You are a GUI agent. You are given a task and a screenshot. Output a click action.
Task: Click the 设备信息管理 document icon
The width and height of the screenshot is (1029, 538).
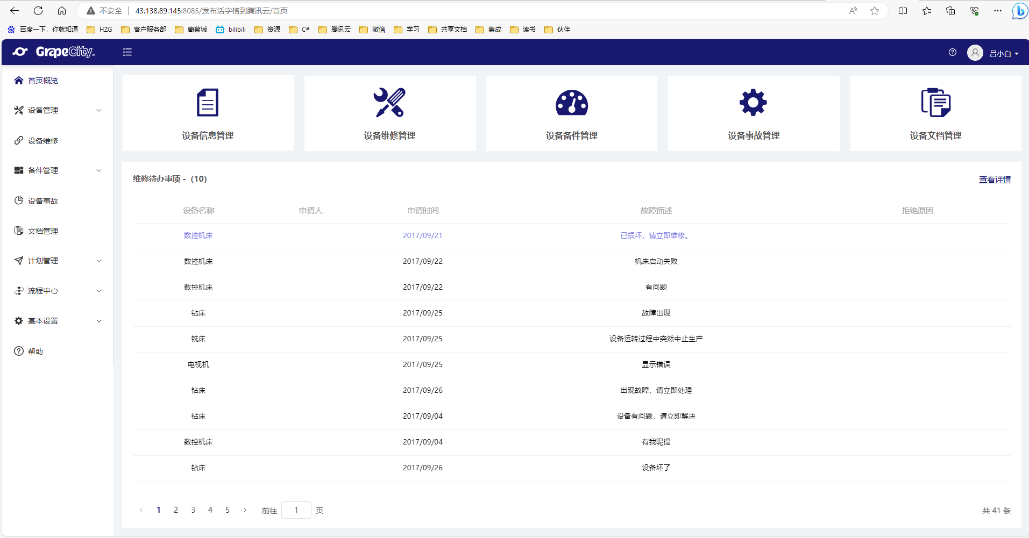(x=208, y=103)
